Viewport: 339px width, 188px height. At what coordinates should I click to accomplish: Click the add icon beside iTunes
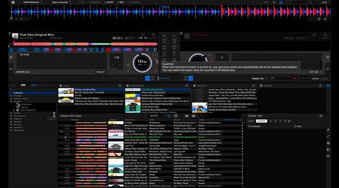(x=54, y=113)
